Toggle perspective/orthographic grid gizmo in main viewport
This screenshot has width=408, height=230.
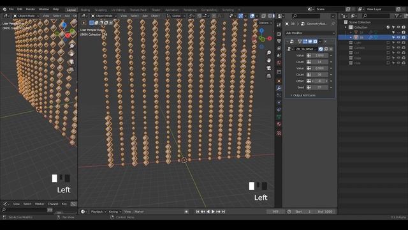(x=269, y=76)
